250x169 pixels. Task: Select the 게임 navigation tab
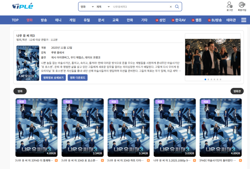point(72,20)
